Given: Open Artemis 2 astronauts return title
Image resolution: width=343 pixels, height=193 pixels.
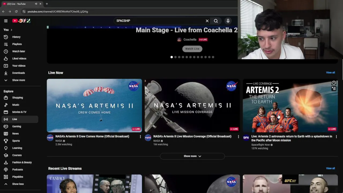Looking at the screenshot, I should click(292, 138).
